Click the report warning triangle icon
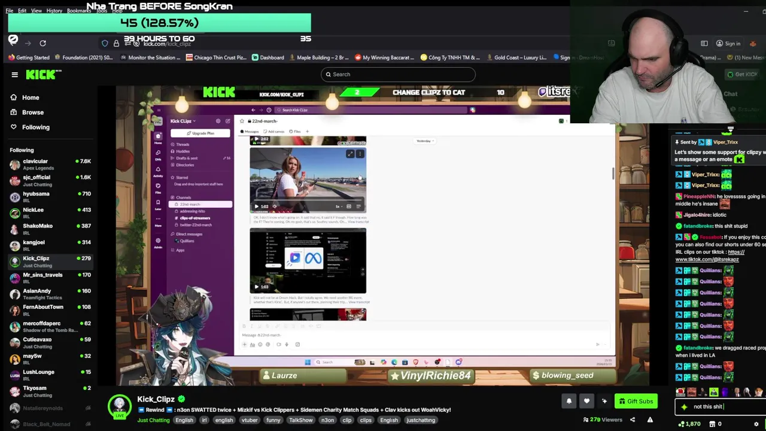This screenshot has height=431, width=766. (650, 420)
